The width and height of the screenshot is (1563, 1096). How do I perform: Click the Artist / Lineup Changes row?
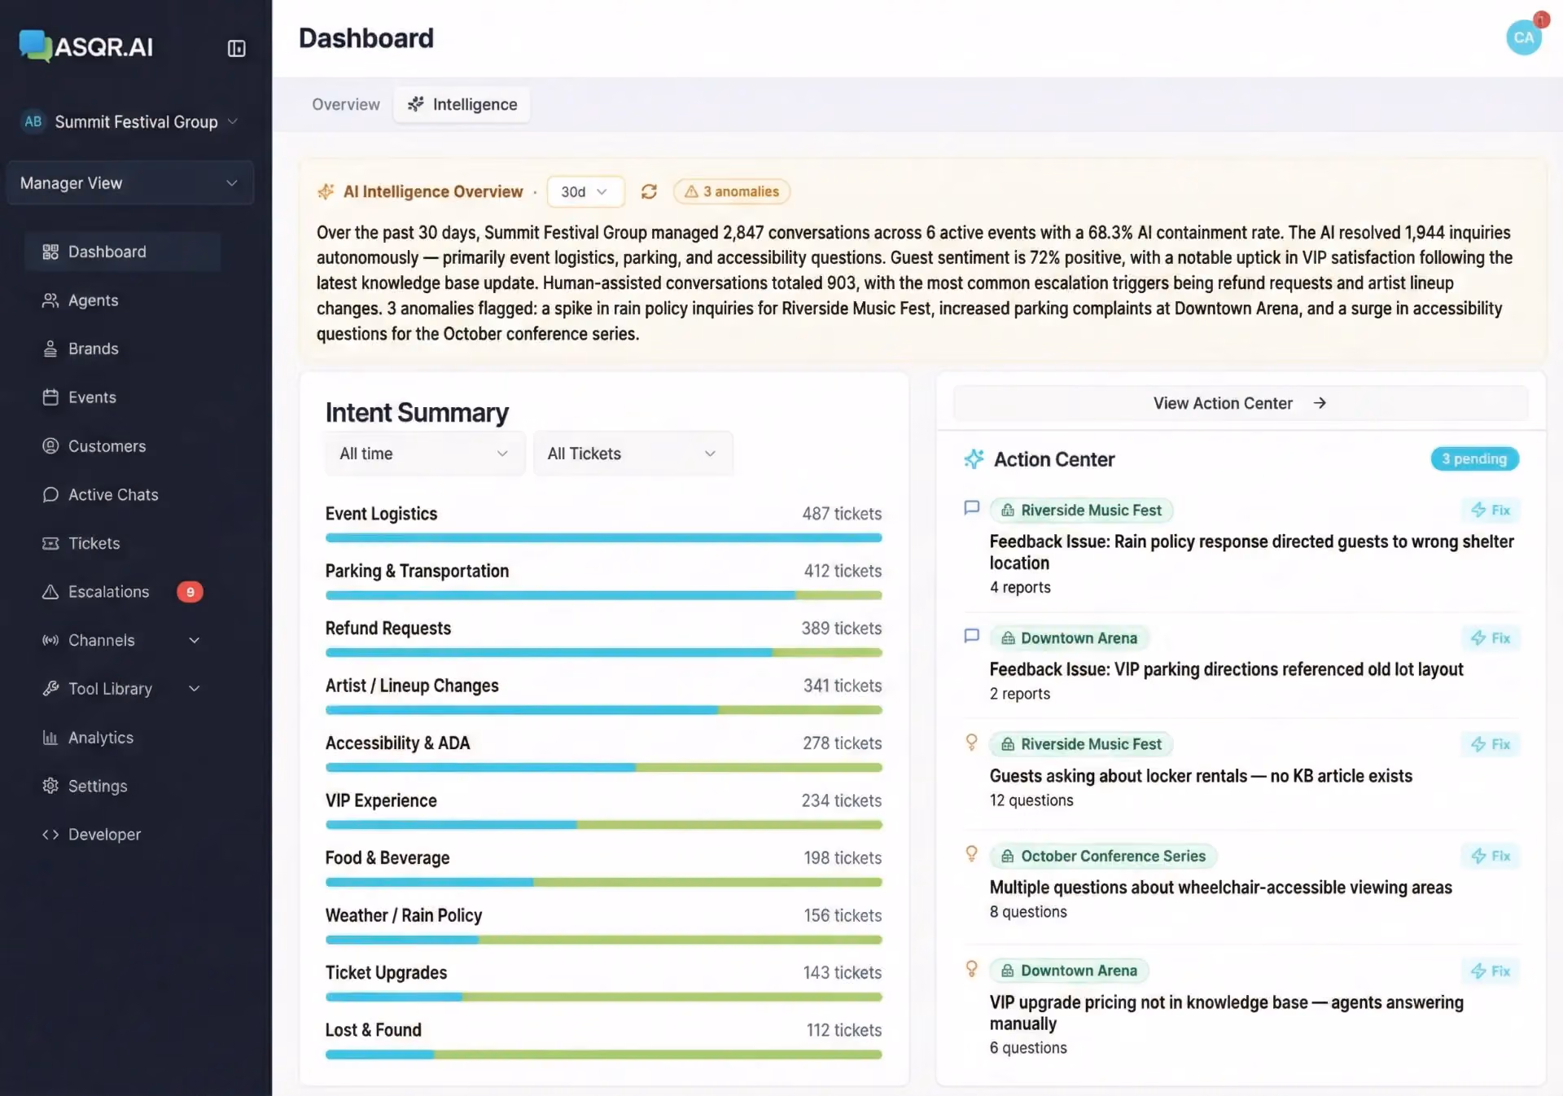(x=603, y=695)
